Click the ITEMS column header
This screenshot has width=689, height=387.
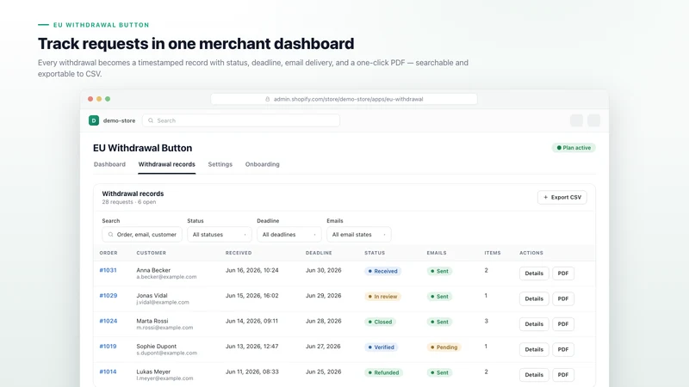coord(493,253)
